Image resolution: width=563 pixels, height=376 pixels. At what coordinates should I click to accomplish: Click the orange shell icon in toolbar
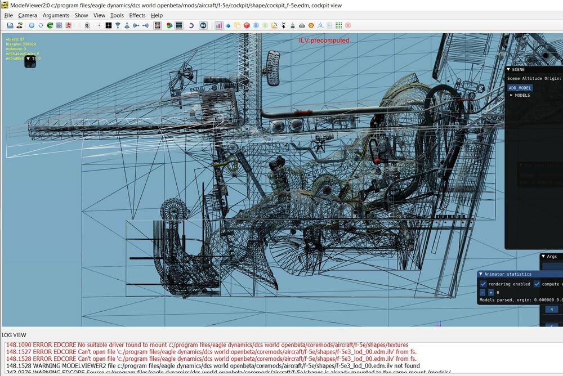tap(311, 25)
